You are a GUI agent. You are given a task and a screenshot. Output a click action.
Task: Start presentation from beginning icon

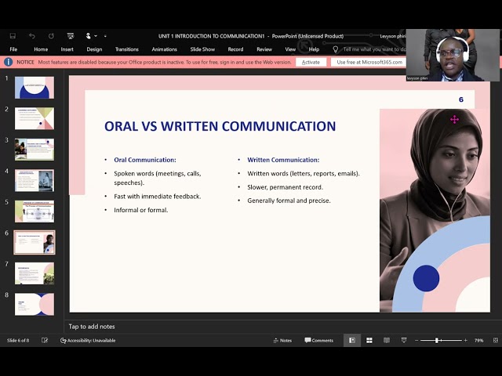[71, 36]
